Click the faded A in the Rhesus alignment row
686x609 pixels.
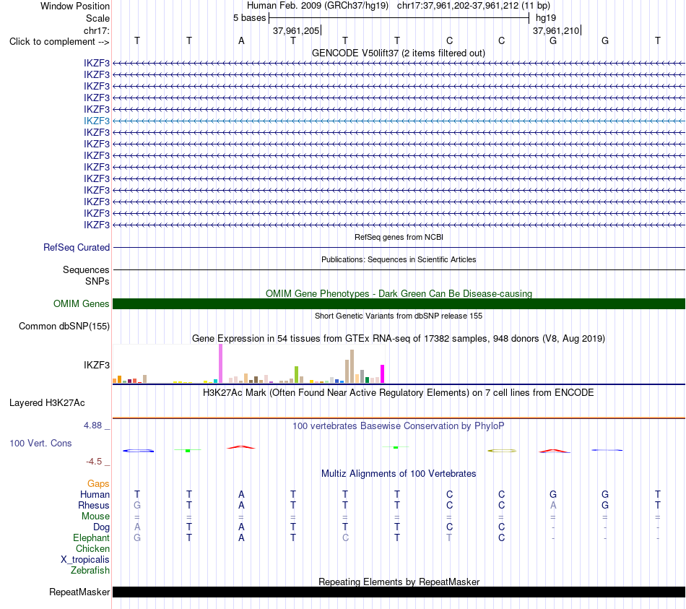tap(553, 505)
